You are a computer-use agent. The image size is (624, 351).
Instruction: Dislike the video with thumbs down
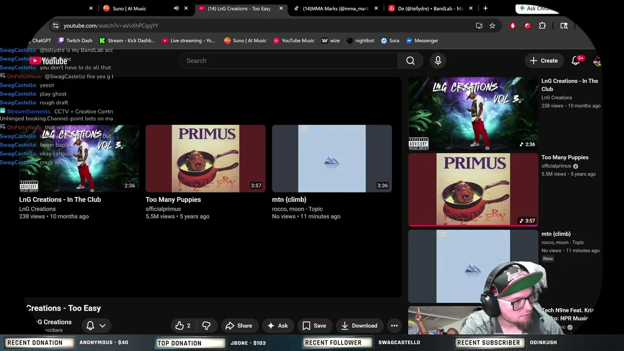click(x=206, y=326)
